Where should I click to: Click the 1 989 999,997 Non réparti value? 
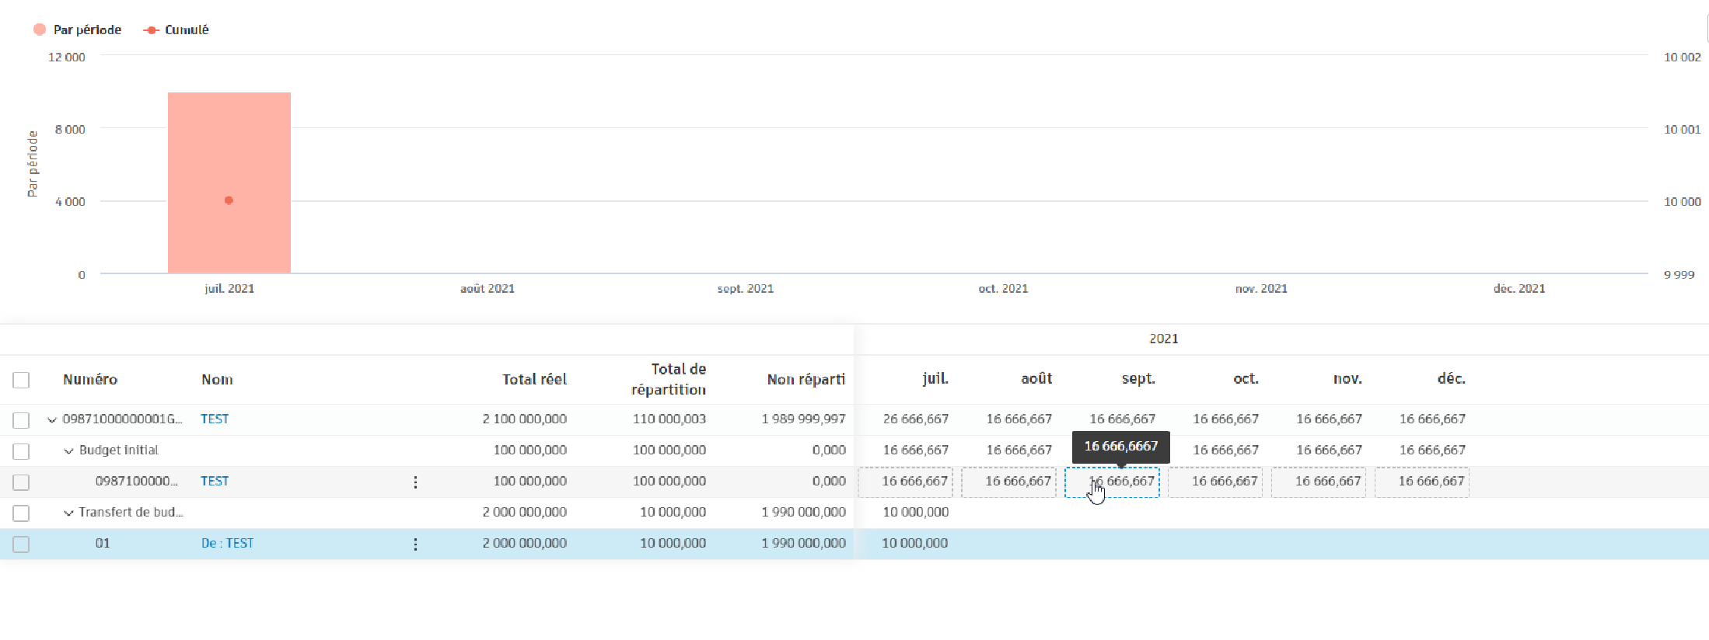tap(803, 419)
